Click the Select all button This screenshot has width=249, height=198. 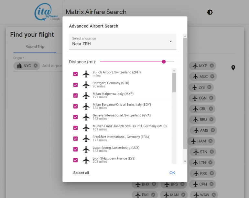tap(81, 173)
